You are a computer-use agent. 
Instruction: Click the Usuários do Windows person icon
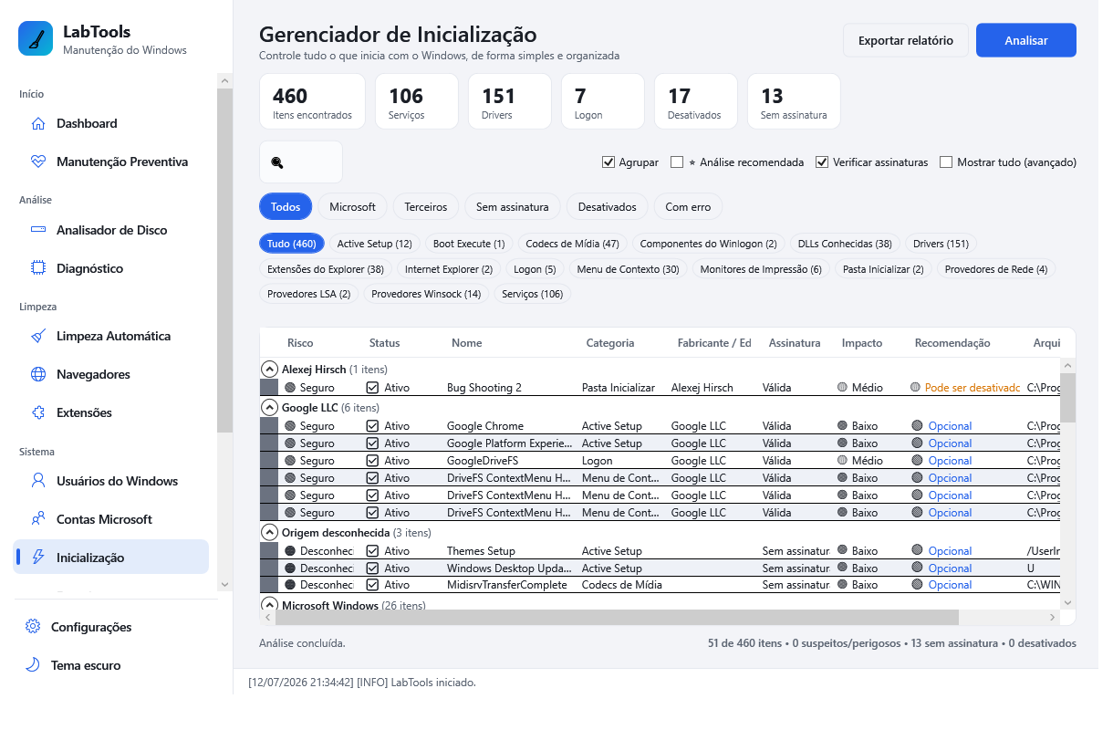(x=38, y=481)
